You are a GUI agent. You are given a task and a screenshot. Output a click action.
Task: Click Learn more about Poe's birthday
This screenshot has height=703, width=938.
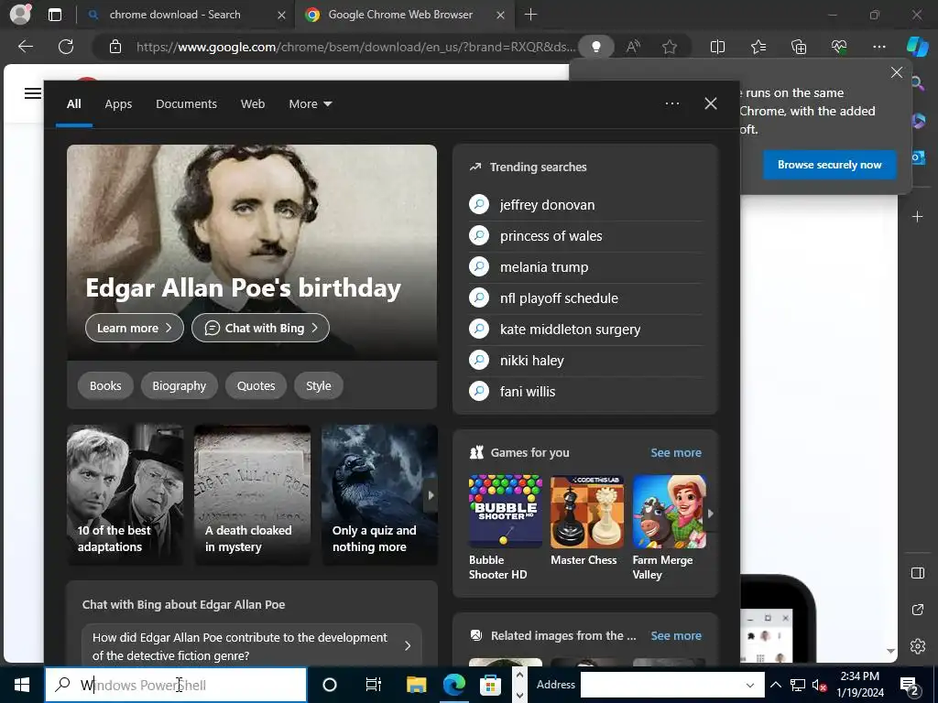pos(135,329)
